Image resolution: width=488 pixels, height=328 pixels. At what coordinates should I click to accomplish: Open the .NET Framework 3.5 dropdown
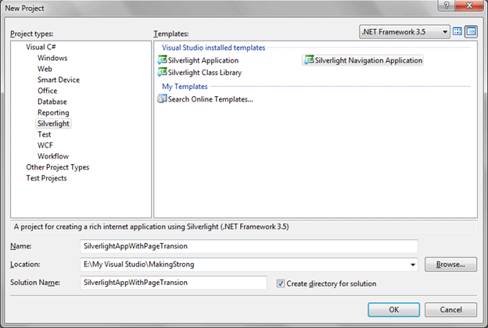pos(404,32)
